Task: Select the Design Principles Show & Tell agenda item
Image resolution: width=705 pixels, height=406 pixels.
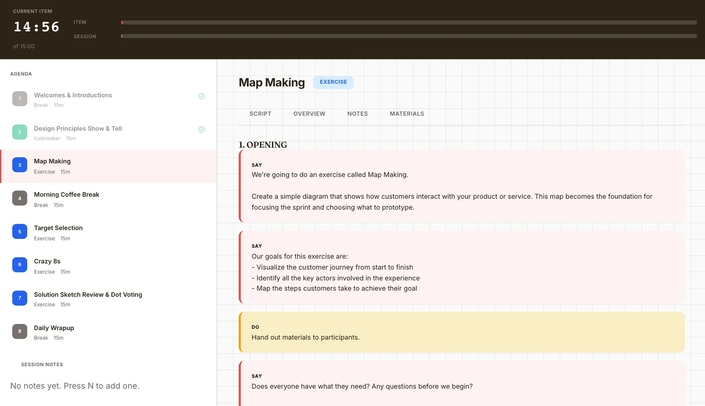Action: pyautogui.click(x=108, y=133)
